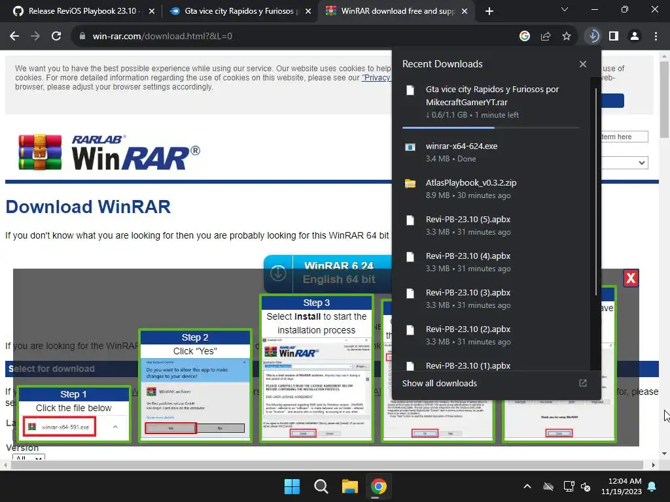Viewport: 670px width, 502px height.
Task: Click the winrar-x64-624.exe file icon
Action: point(410,147)
